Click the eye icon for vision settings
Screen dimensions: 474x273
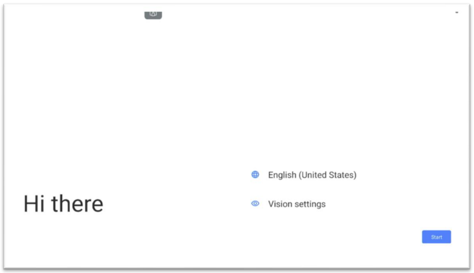click(255, 203)
